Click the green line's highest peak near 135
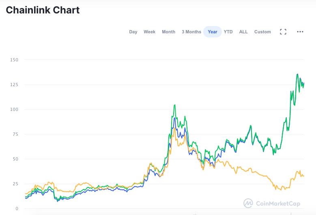The width and height of the screenshot is (316, 215). click(x=298, y=74)
